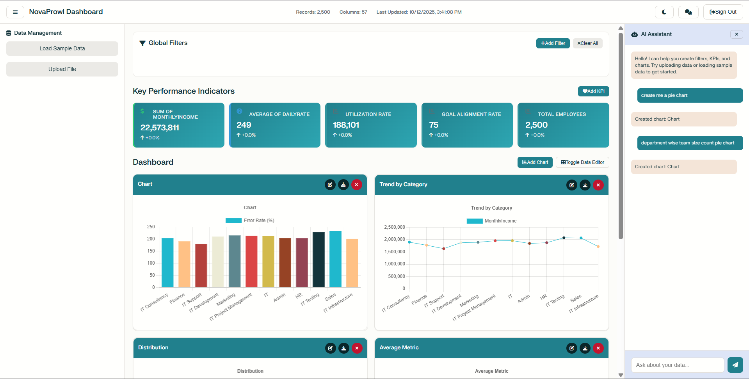Open the hamburger navigation menu

point(15,12)
